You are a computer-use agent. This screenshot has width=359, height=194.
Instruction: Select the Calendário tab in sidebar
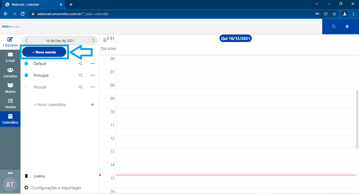[10, 119]
